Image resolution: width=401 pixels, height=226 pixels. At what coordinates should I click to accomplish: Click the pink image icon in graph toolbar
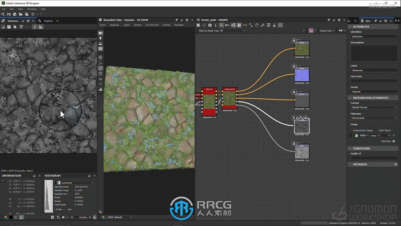tap(311, 31)
